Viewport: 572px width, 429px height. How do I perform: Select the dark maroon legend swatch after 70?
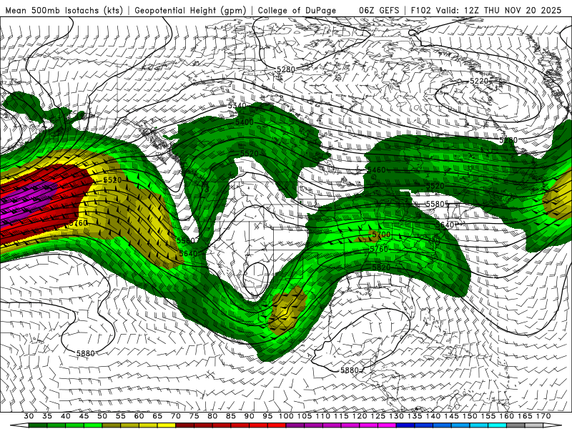coord(185,425)
